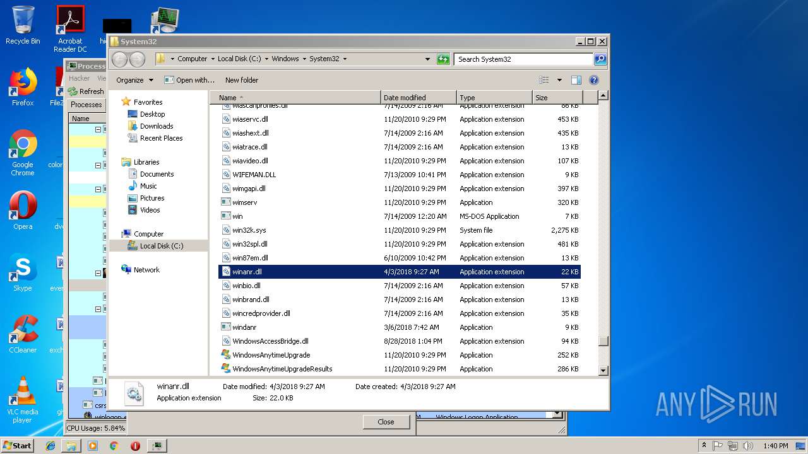Select Local Disk (C:) in navigation pane
Image resolution: width=808 pixels, height=454 pixels.
158,246
